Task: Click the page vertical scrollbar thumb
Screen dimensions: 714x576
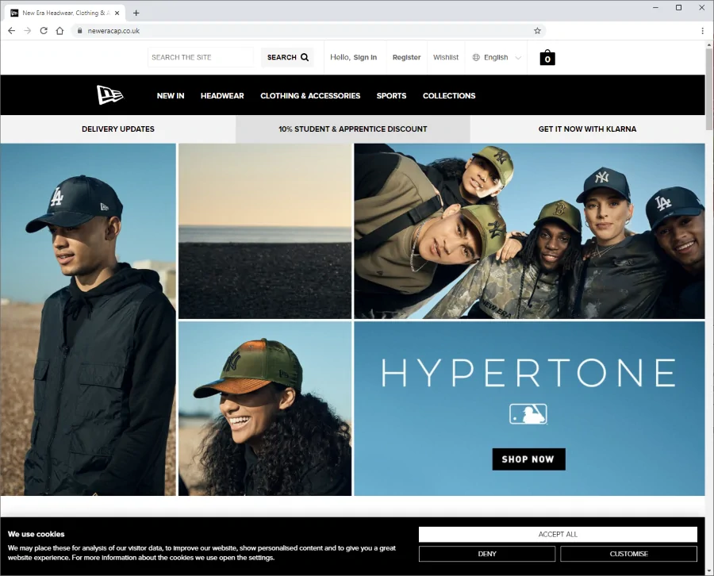Action: [709, 89]
